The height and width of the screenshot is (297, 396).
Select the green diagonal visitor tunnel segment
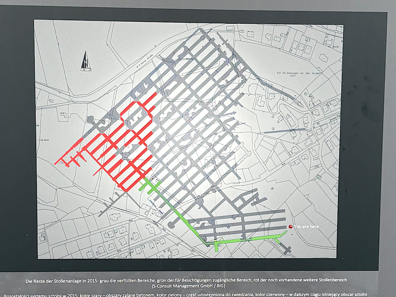point(180,214)
